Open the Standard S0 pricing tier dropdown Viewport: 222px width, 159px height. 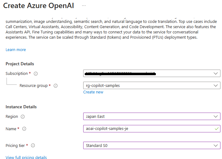coord(215,145)
